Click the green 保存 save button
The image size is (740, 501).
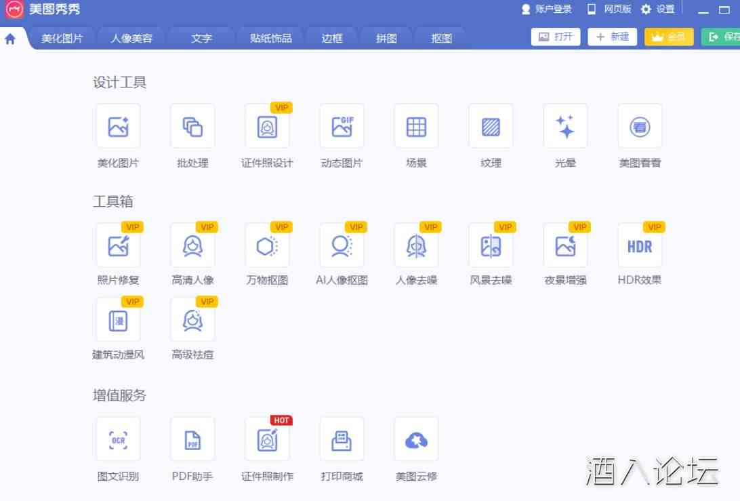point(720,37)
